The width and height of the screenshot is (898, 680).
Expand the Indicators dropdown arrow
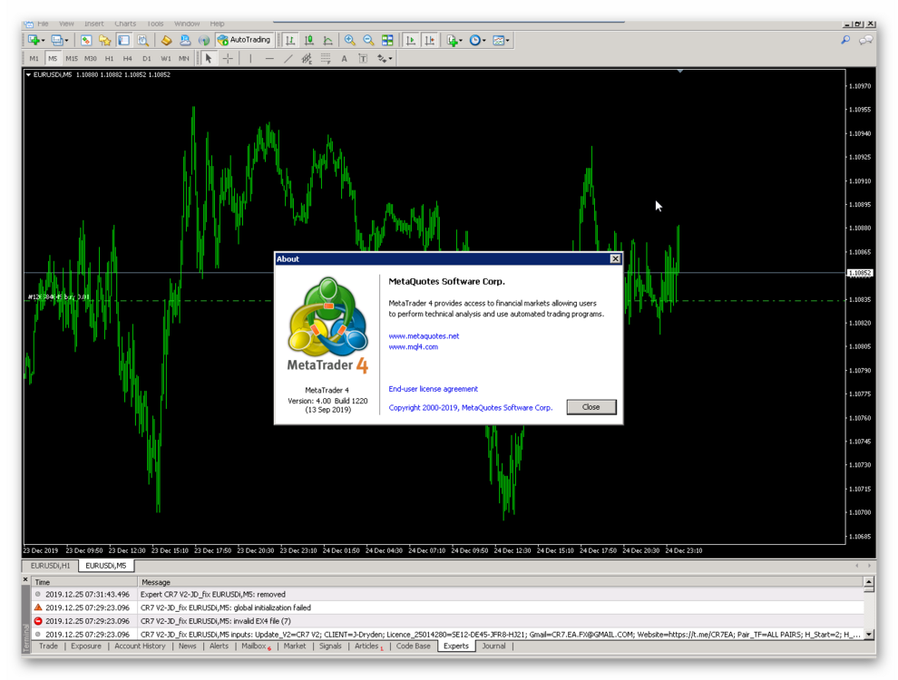(x=461, y=41)
